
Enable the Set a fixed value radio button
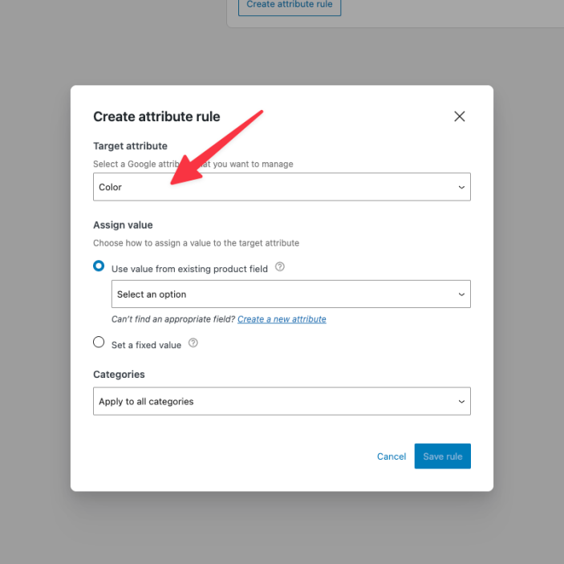tap(99, 343)
